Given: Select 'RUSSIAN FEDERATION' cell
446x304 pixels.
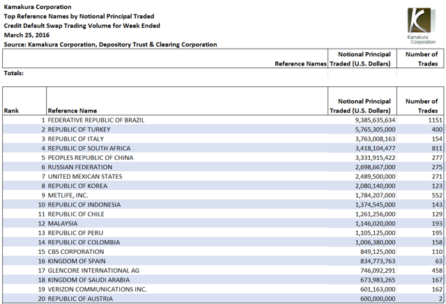Looking at the screenshot, I should tap(80, 167).
